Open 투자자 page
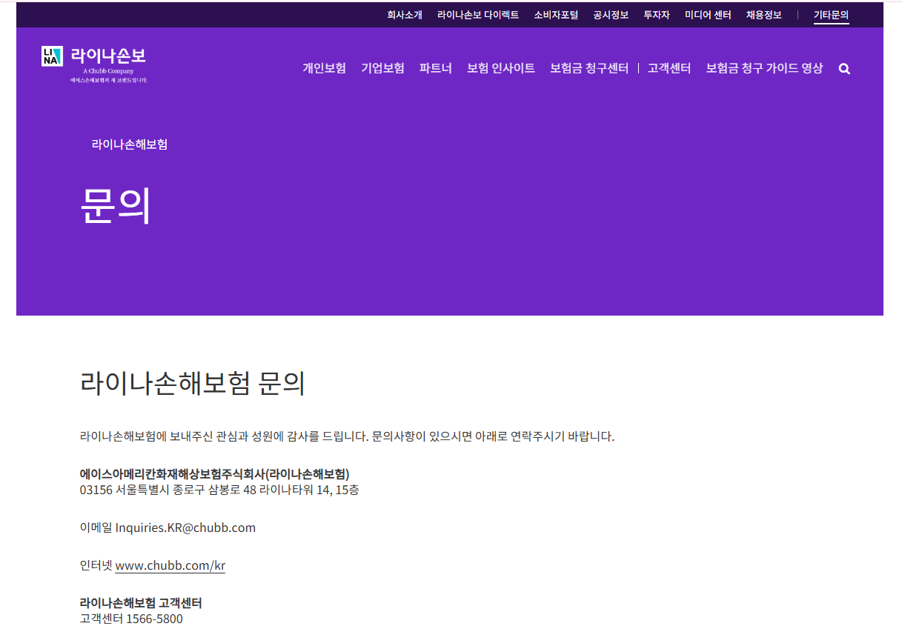This screenshot has height=629, width=902. coord(657,15)
